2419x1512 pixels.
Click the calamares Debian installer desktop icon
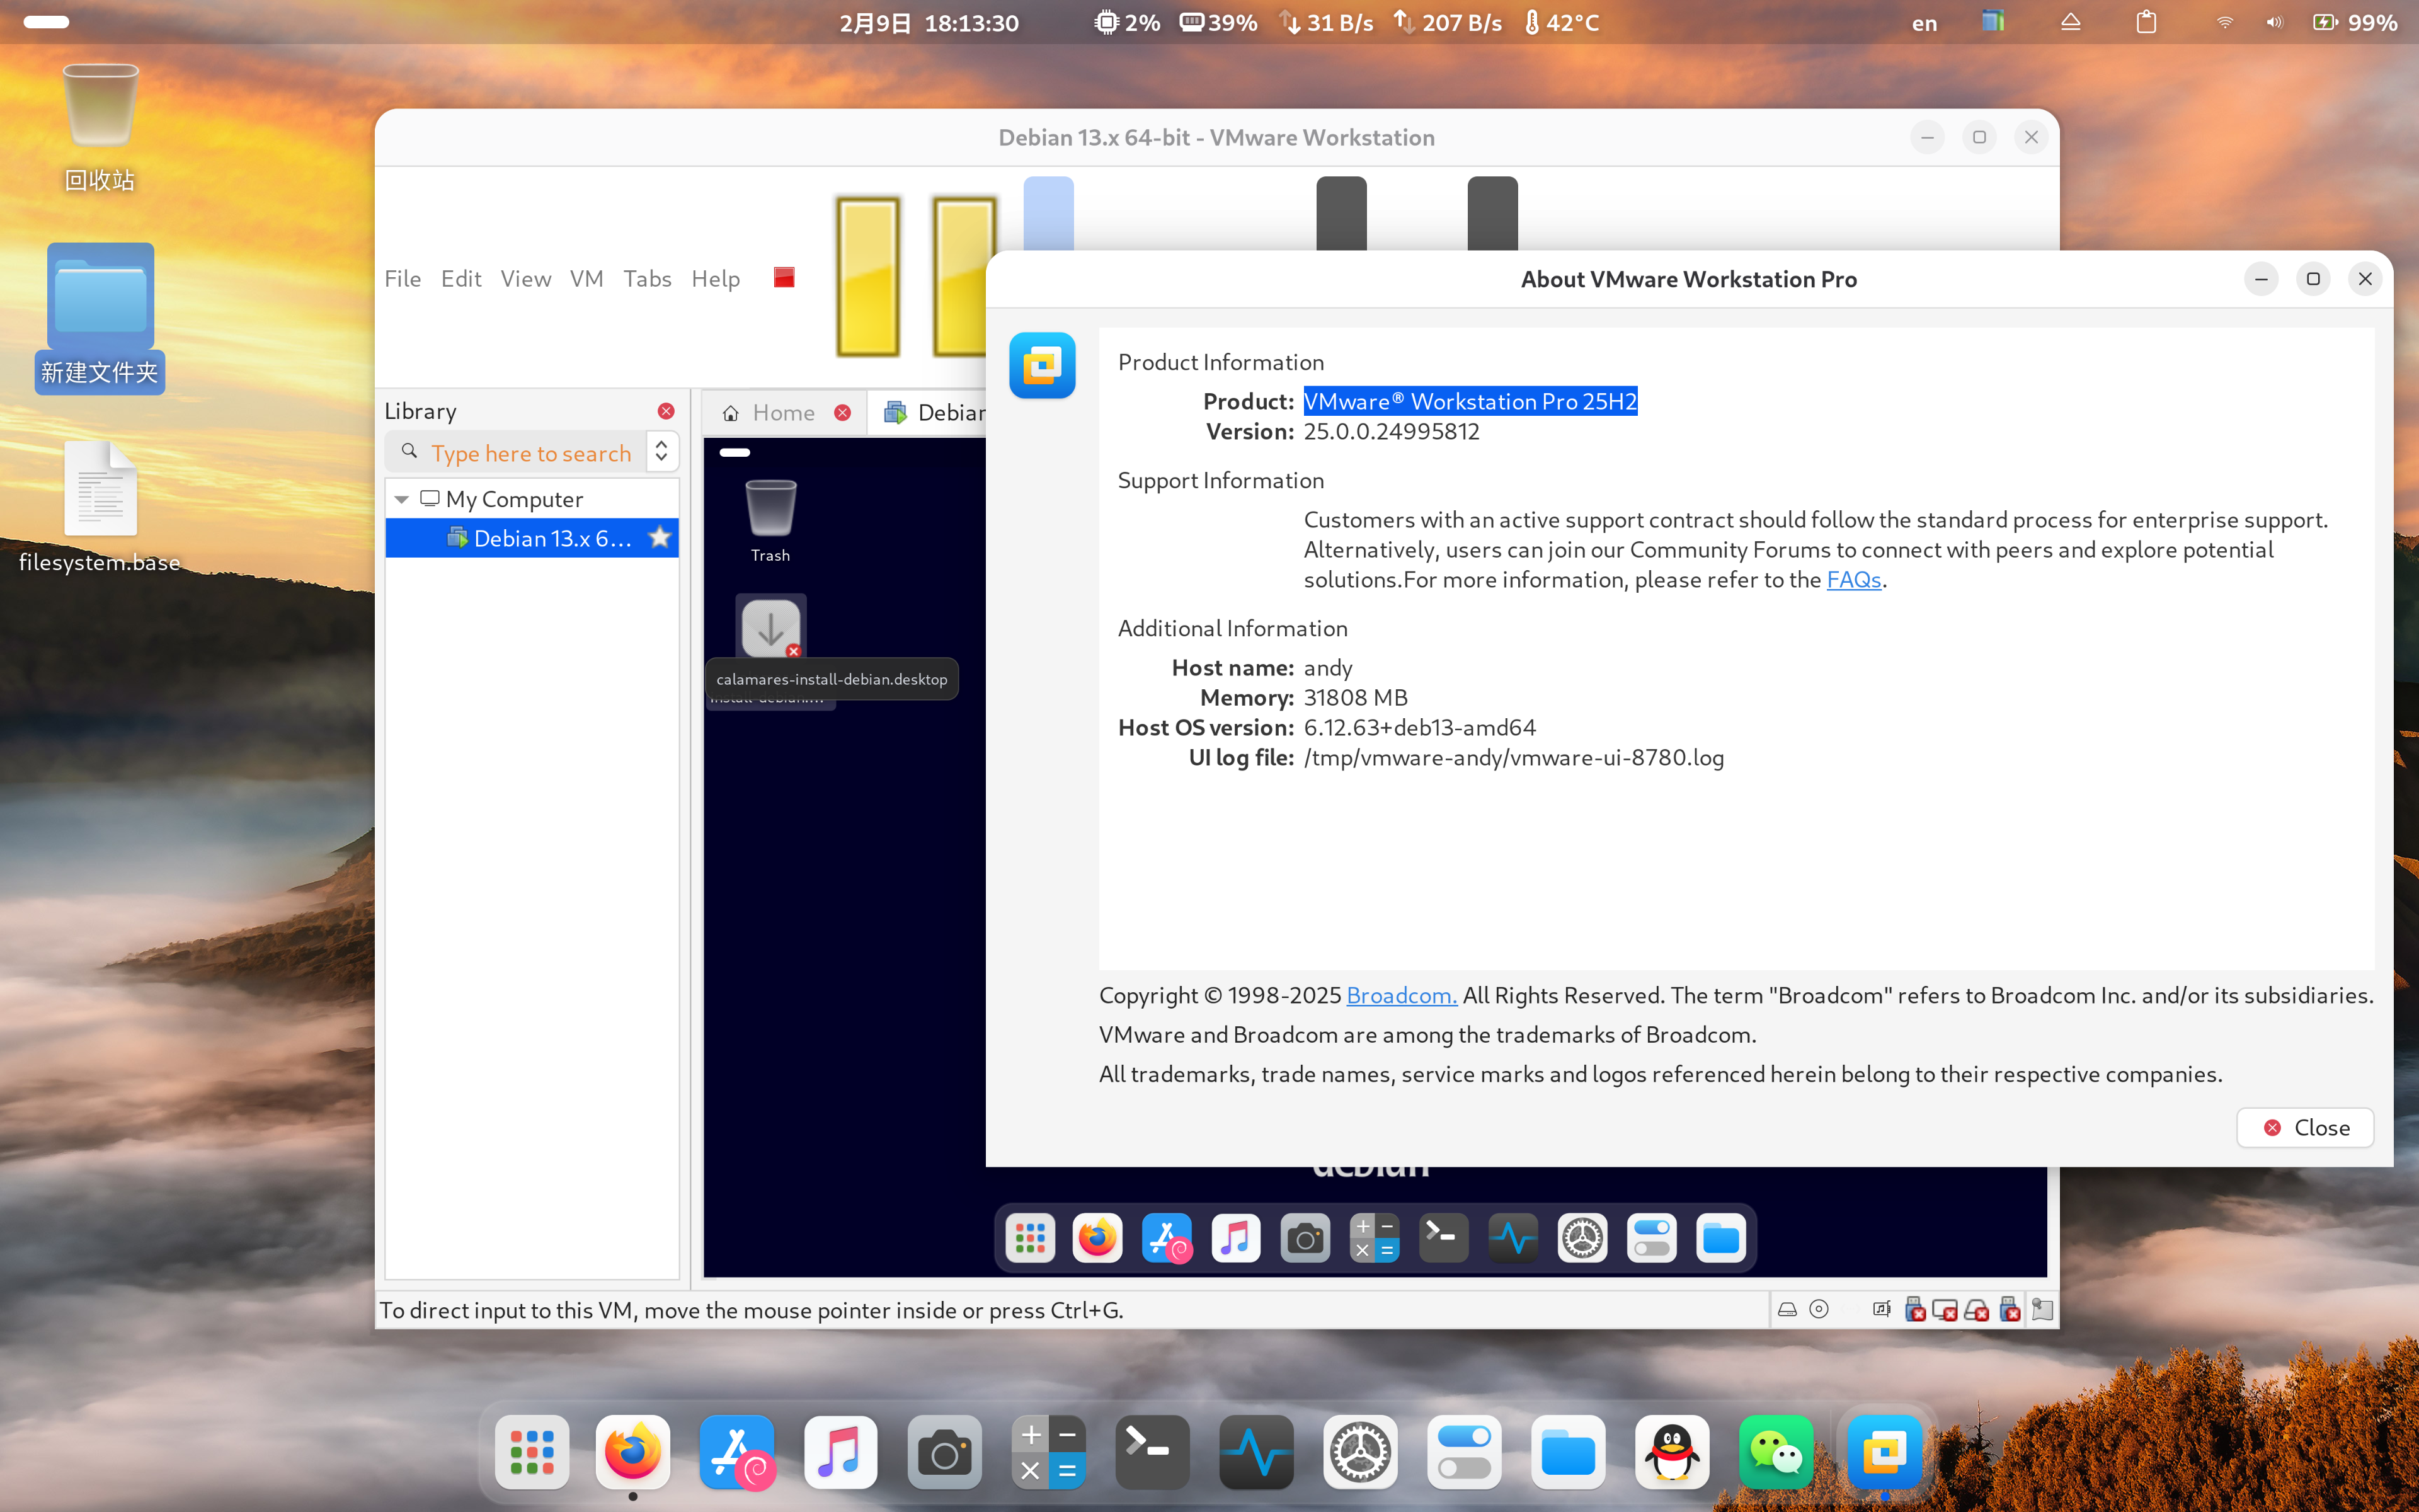(770, 629)
